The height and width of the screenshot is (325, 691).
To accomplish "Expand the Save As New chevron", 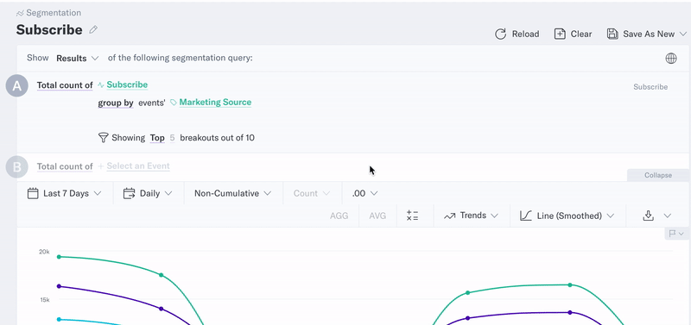I will coord(682,34).
